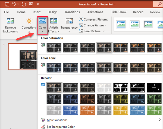Apply light blue recolor in bottom row
163x129 pixels.
point(71,110)
